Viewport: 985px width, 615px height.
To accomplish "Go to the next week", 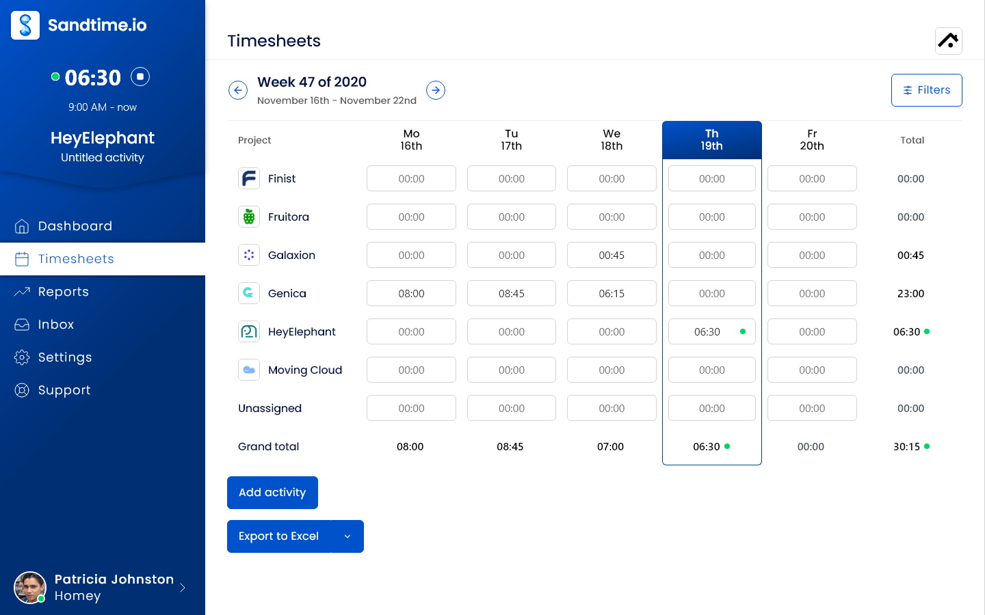I will [x=436, y=90].
